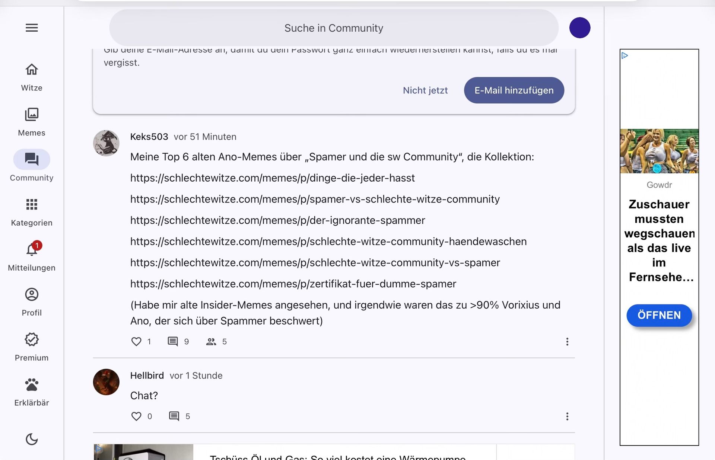Open the hamburger menu icon
This screenshot has width=715, height=460.
[x=32, y=28]
